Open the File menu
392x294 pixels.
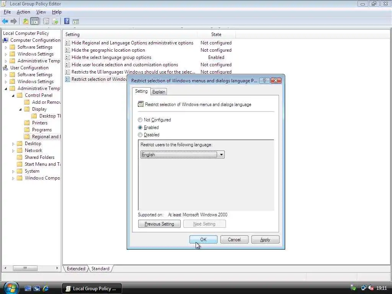tap(7, 12)
